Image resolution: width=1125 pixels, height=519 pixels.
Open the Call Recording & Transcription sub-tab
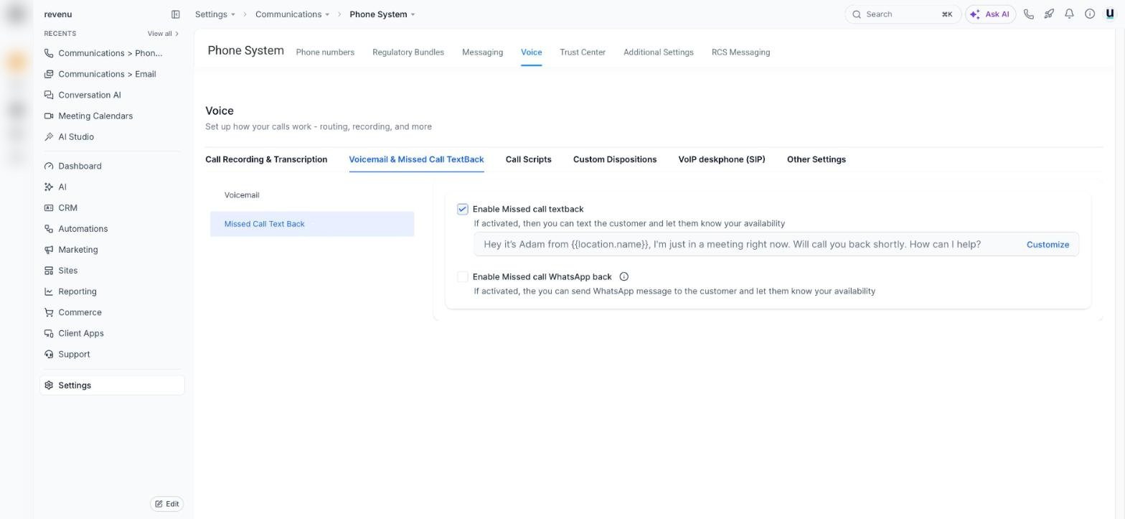click(x=266, y=159)
